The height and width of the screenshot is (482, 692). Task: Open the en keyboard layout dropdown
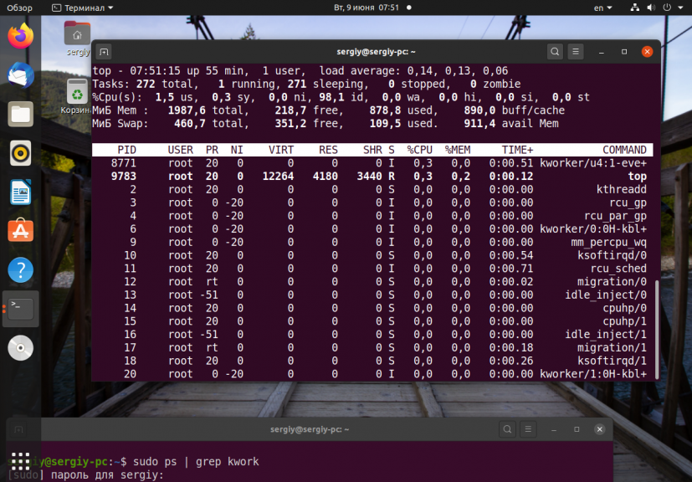602,8
